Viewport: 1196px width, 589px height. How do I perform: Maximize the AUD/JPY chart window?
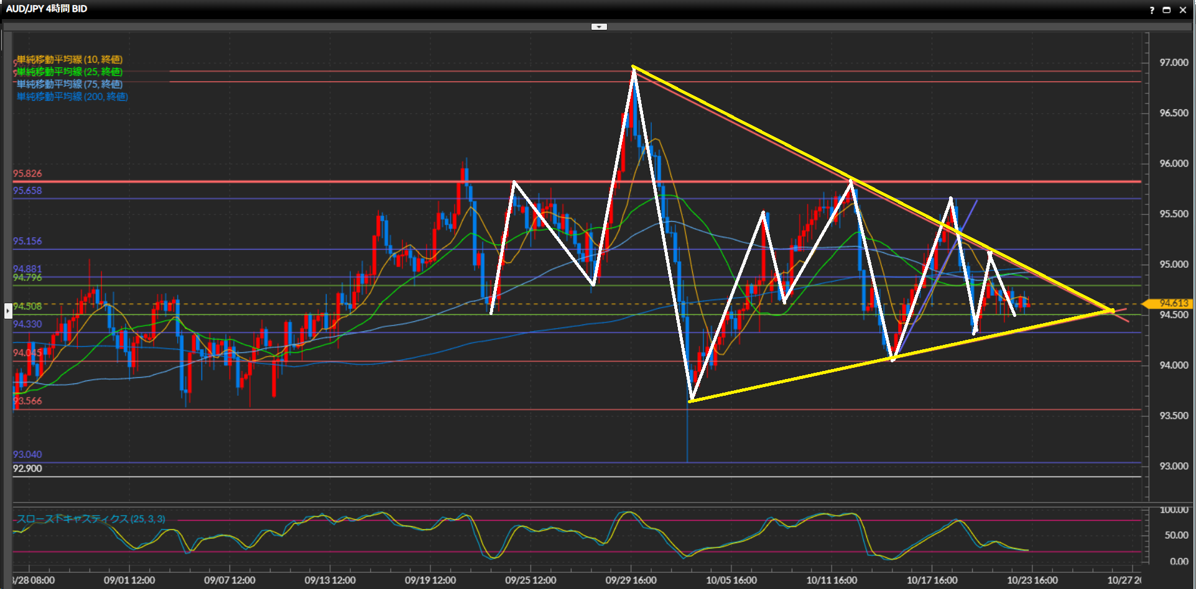click(x=1167, y=10)
